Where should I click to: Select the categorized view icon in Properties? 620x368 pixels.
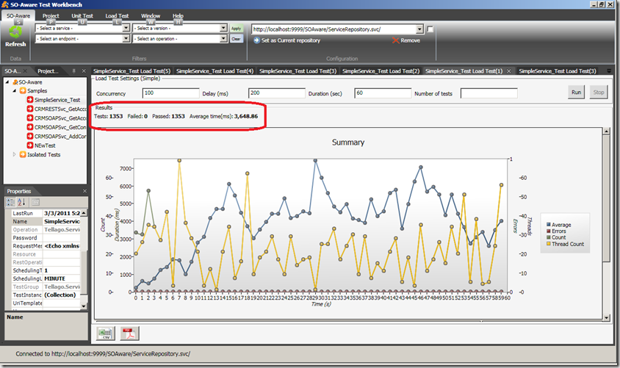(11, 203)
